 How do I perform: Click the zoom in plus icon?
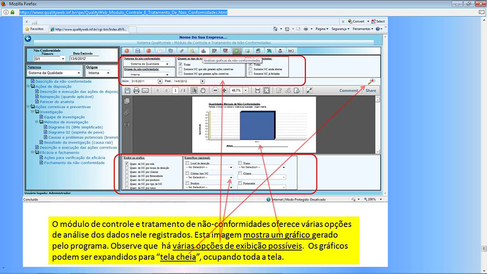(x=224, y=90)
